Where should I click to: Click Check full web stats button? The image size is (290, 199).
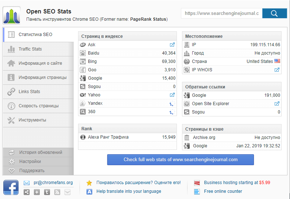click(181, 160)
